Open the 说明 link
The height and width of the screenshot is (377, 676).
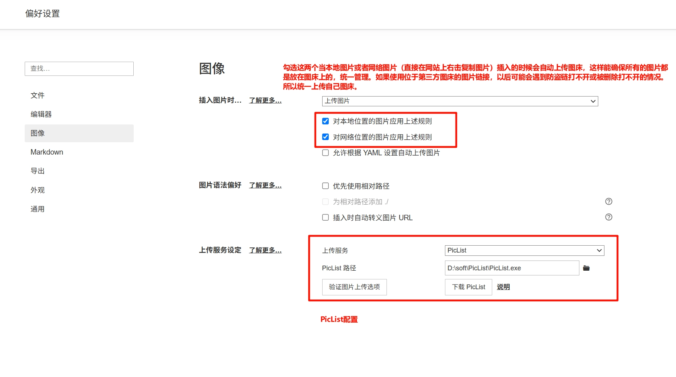[x=503, y=287]
